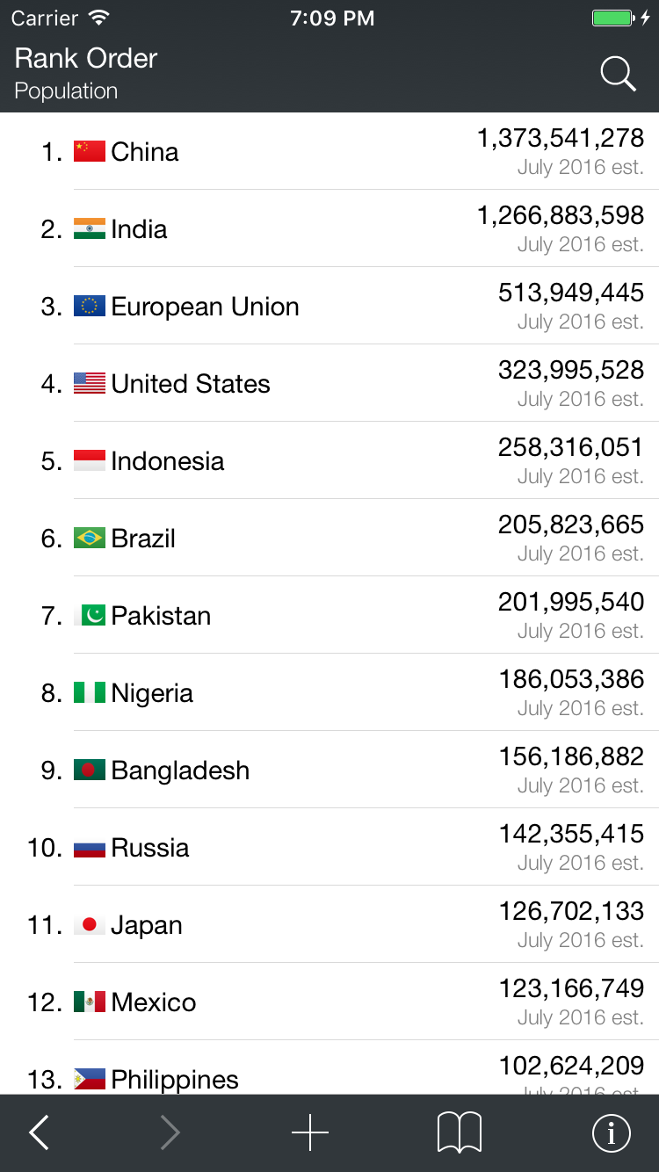Select United States in the ranking

[329, 384]
